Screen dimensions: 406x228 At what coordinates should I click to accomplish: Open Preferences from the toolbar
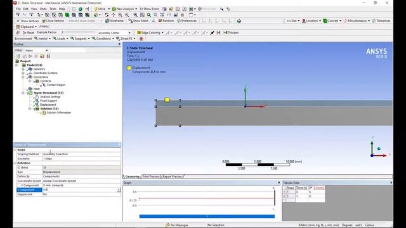(x=187, y=21)
